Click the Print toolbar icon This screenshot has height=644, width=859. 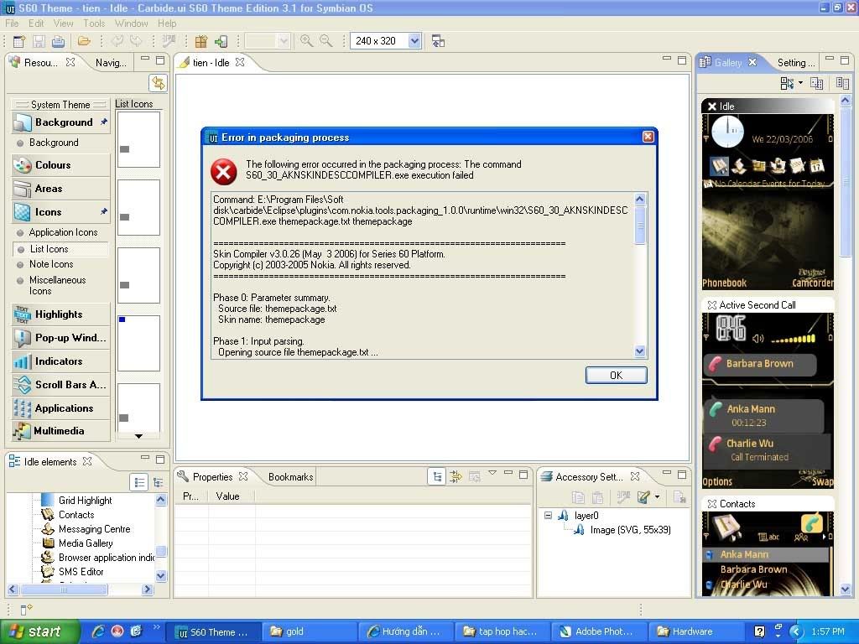coord(58,41)
